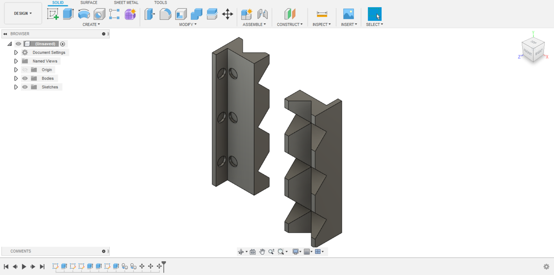Screen dimensions: 554x275
Task: Open the MODIFY dropdown menu
Action: pyautogui.click(x=188, y=24)
